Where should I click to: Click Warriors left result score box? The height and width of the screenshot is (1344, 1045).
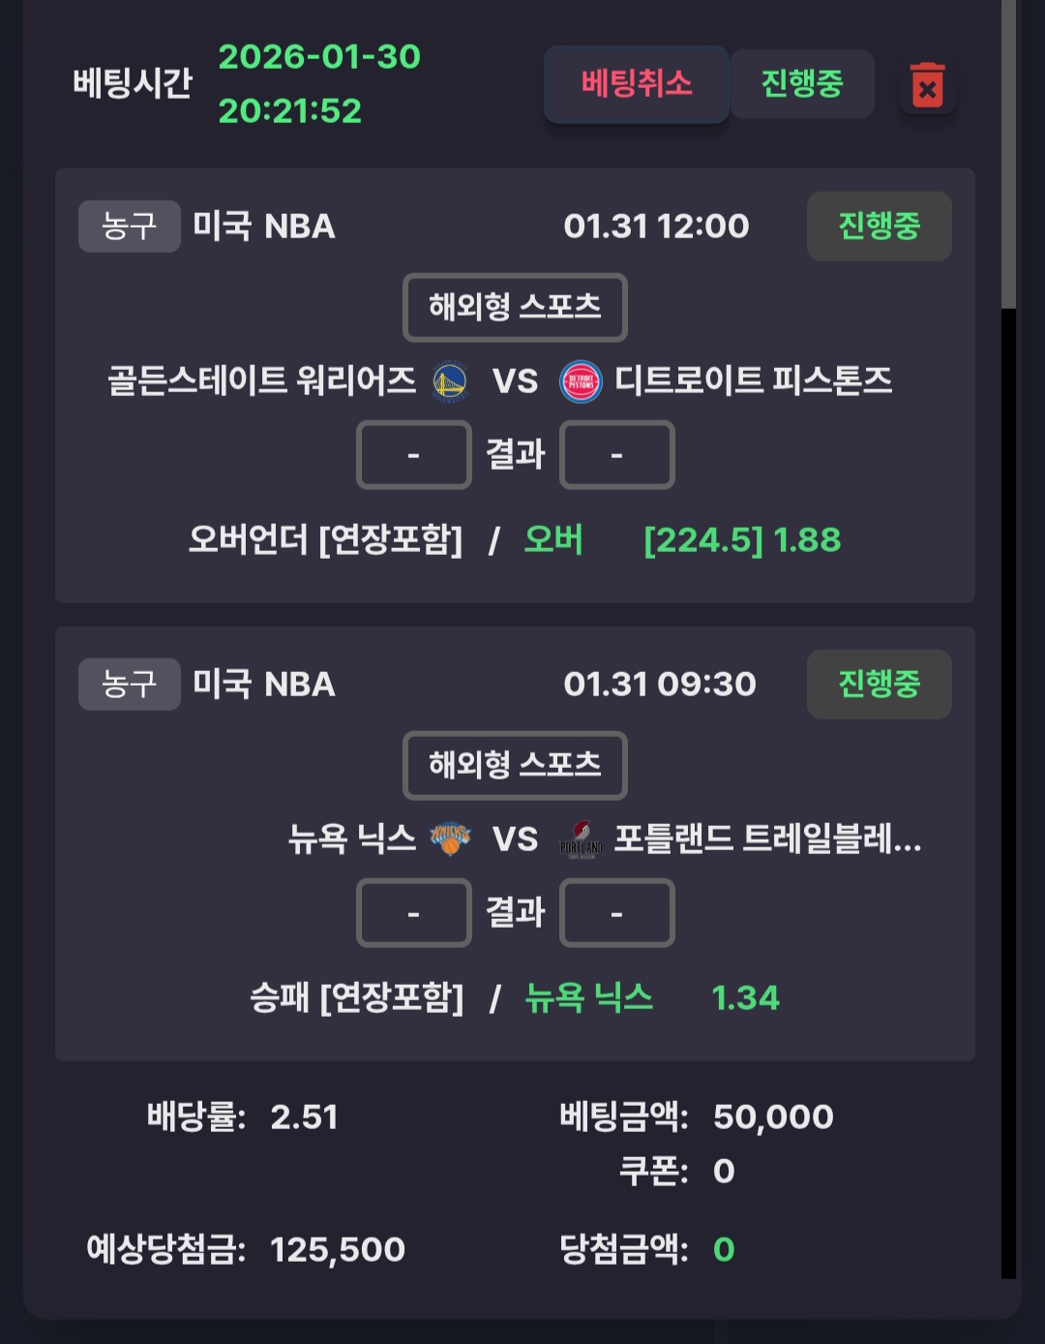(413, 455)
